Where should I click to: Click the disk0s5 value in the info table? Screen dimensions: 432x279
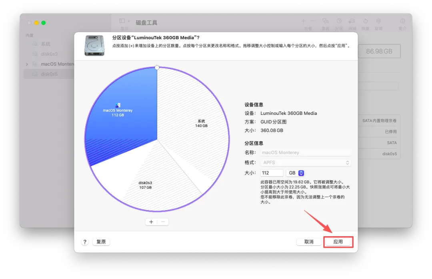[x=390, y=154]
